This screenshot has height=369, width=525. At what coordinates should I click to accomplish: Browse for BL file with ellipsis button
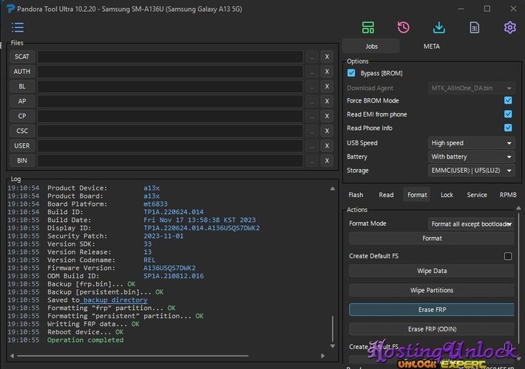click(312, 86)
